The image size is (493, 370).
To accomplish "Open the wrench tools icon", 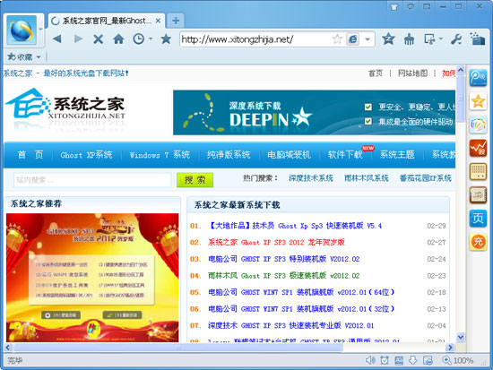I will [x=456, y=39].
